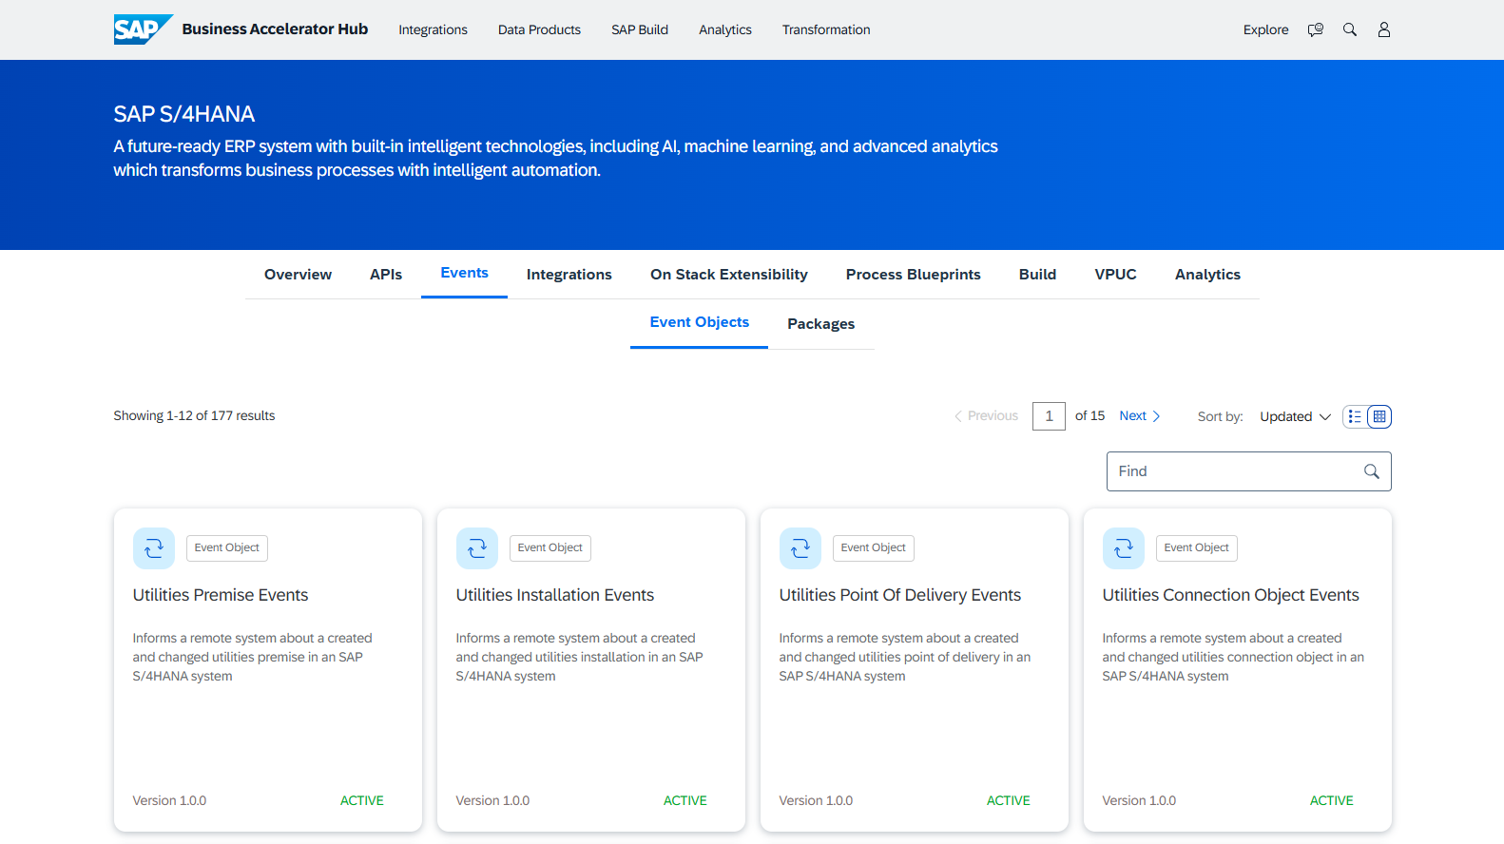Select the Events tab

pyautogui.click(x=464, y=274)
